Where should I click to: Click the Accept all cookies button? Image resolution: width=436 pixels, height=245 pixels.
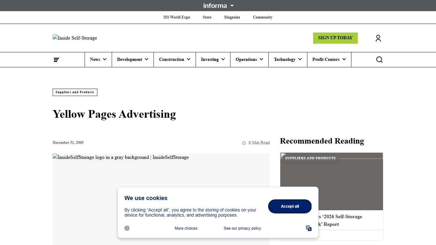[289, 206]
